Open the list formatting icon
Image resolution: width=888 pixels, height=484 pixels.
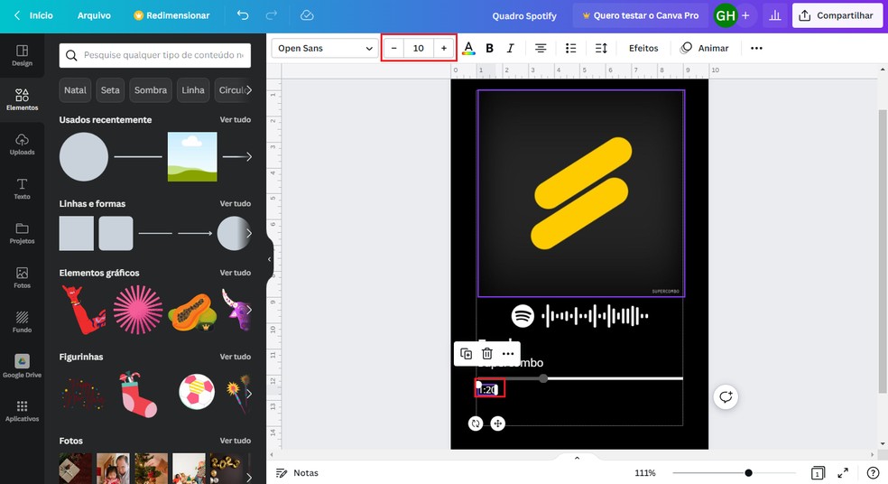click(570, 48)
